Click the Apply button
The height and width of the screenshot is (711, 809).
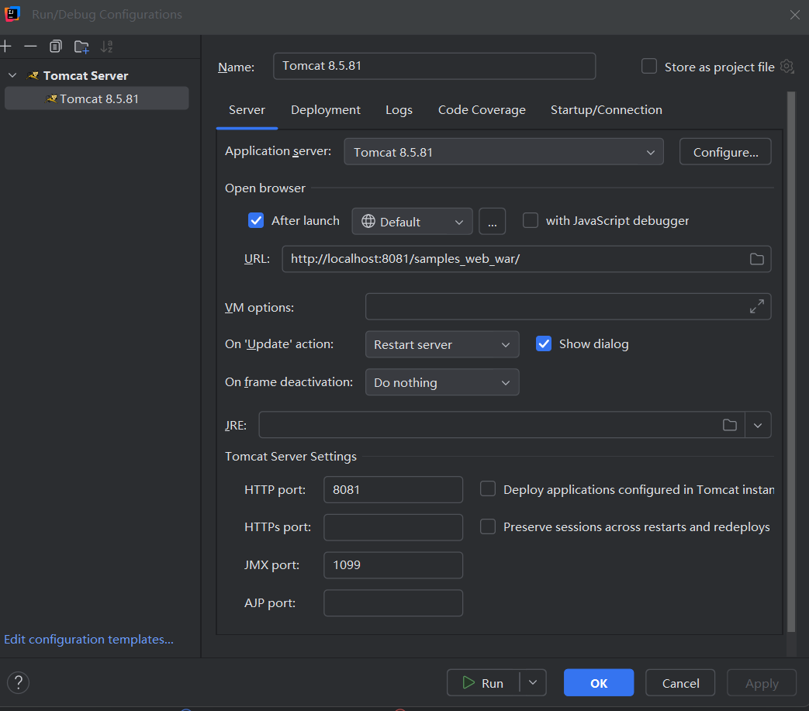[762, 682]
